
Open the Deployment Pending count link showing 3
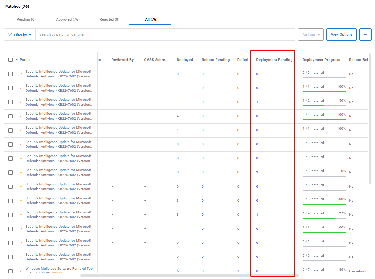tap(257, 172)
